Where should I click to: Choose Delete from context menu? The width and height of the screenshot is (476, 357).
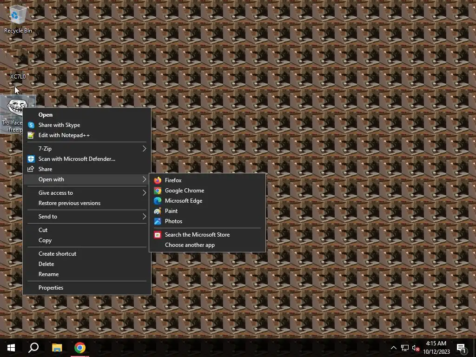(87, 264)
